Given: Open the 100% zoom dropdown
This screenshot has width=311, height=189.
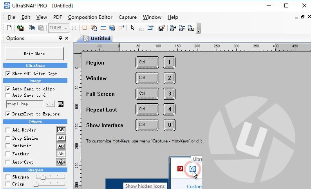Looking at the screenshot, I should coord(65,28).
